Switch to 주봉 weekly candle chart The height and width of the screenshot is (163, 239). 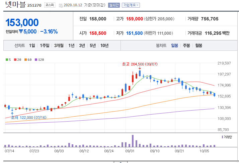point(186,45)
